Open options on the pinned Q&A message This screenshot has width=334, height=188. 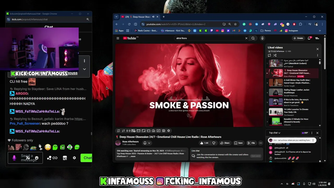(313, 140)
